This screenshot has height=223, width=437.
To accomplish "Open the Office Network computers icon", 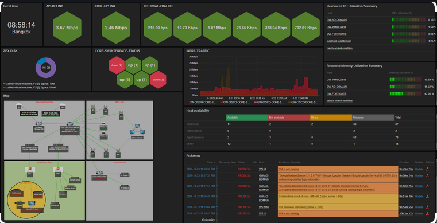I will click(x=138, y=130).
